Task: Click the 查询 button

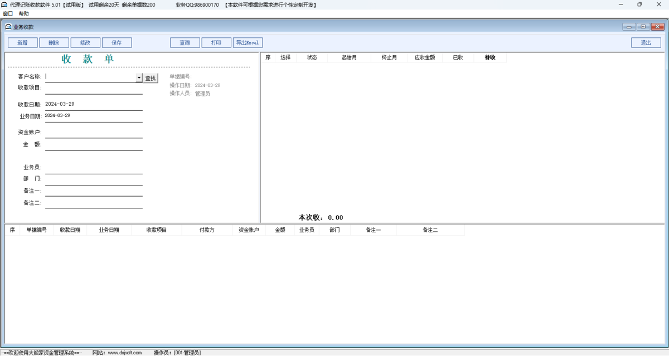Action: pos(185,43)
